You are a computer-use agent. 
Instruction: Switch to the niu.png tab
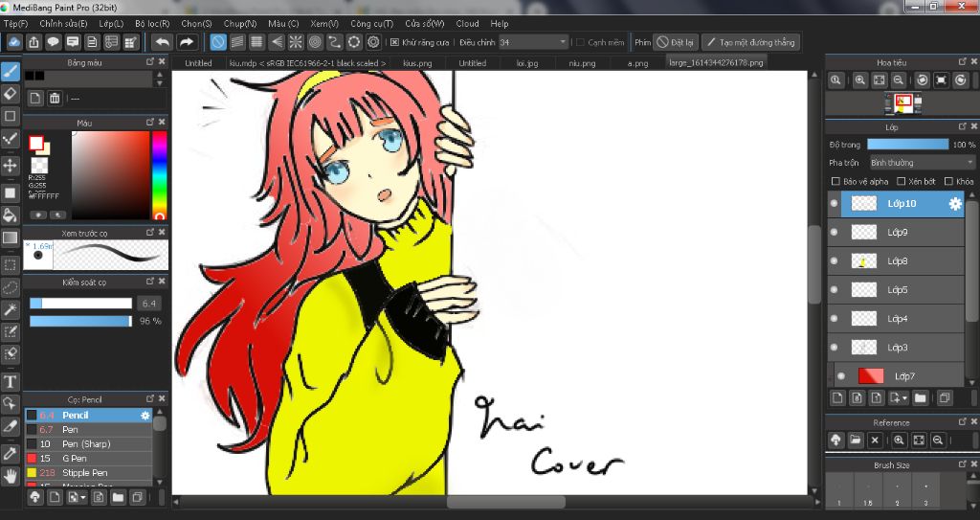tap(582, 63)
